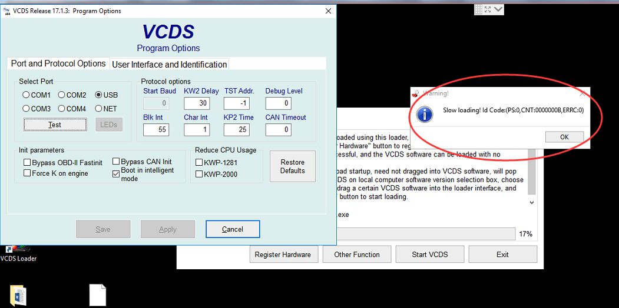Click the Test port button
This screenshot has width=619, height=308.
click(x=55, y=125)
